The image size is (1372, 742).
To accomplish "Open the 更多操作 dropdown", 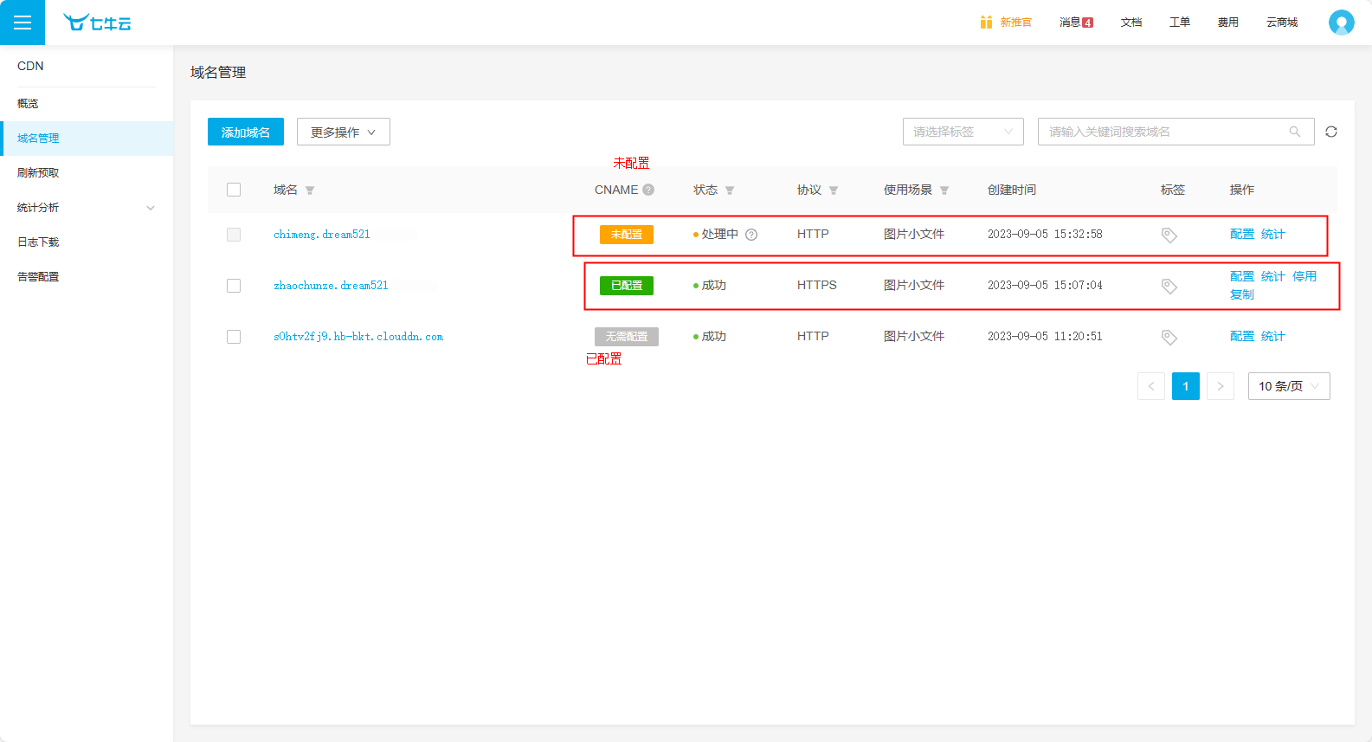I will click(x=344, y=132).
